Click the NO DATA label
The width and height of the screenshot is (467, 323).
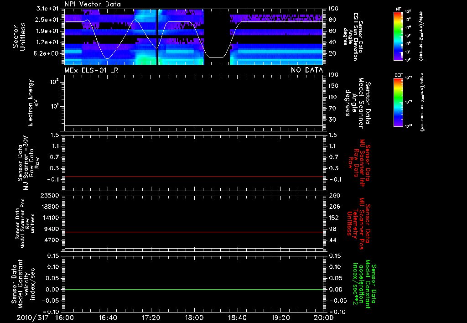pos(307,70)
